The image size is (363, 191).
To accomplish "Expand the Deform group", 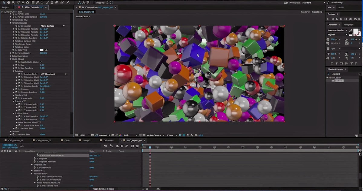I will pyautogui.click(x=11, y=132).
